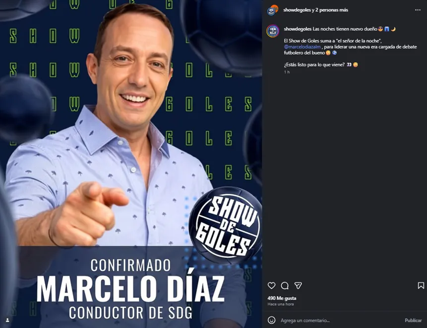
Task: Click the Publicar button
Action: pos(413,321)
